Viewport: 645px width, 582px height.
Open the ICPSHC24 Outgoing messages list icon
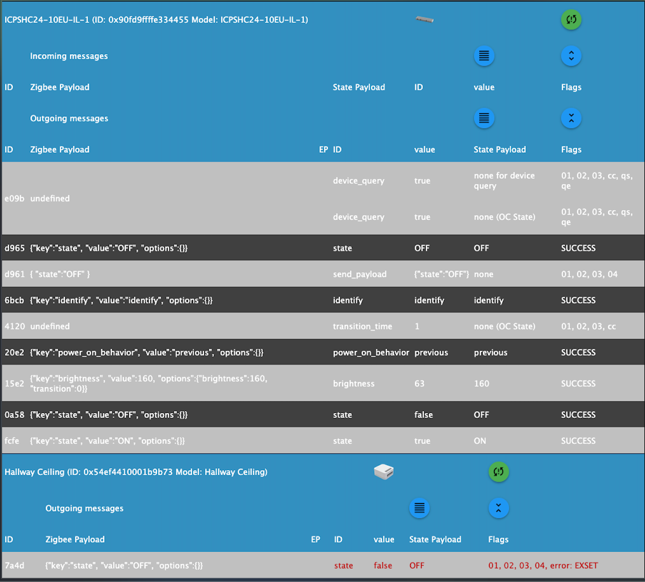point(484,118)
